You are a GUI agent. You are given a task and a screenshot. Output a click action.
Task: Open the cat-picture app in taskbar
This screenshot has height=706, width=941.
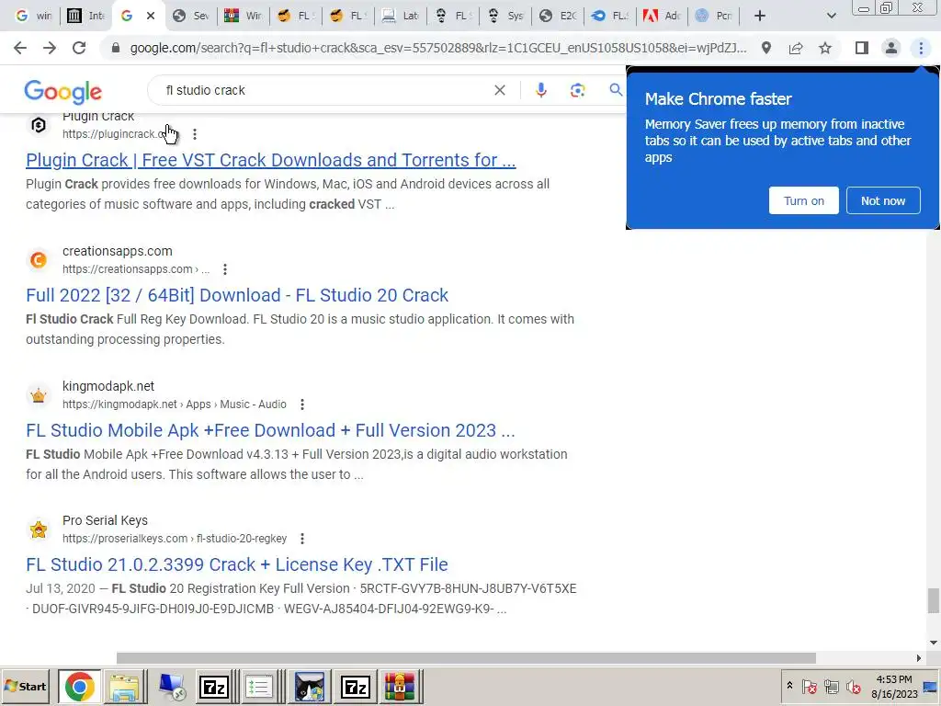pos(310,686)
